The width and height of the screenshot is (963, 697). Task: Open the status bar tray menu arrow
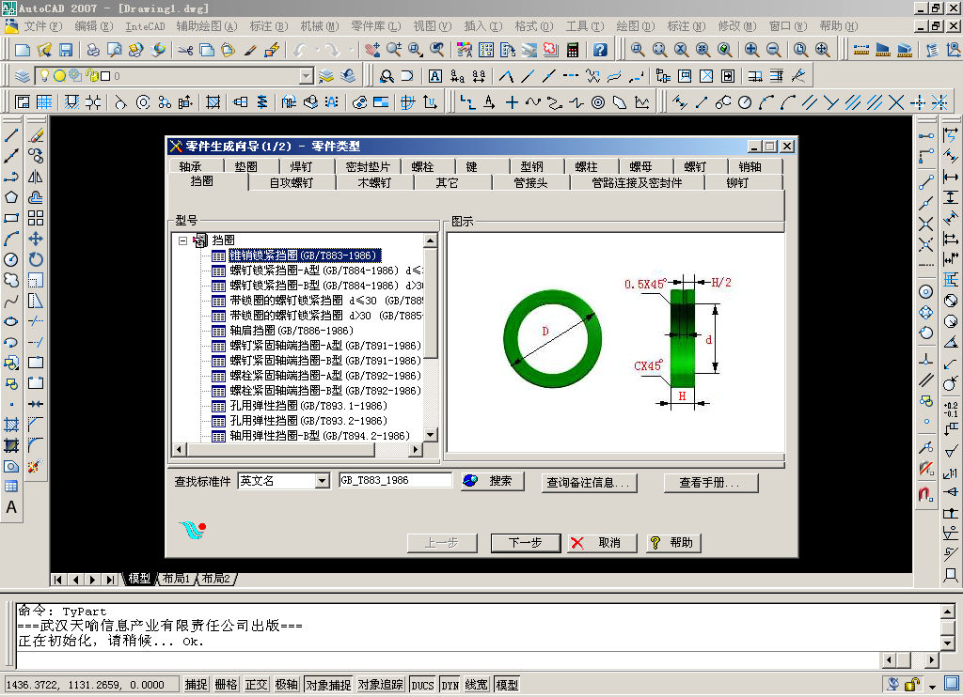point(932,686)
